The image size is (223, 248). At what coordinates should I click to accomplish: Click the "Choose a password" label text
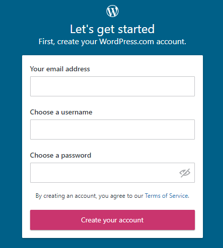tap(61, 156)
